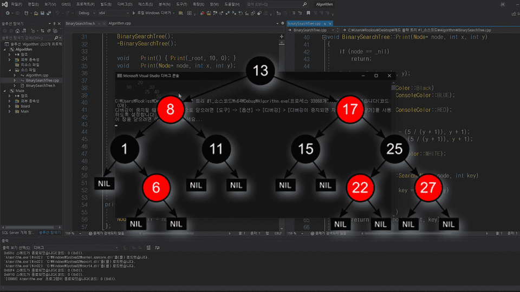Pin the Solution Explorer panel with pushpin icon

54,23
